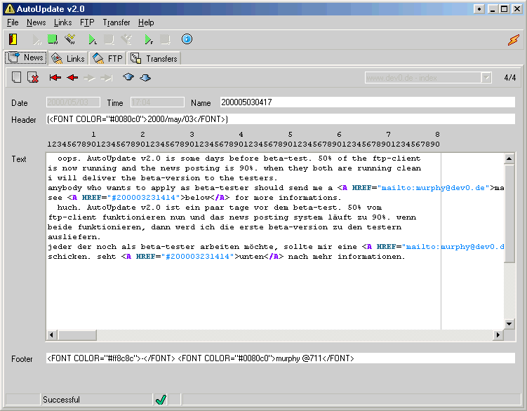Click the Footer input field
The width and height of the screenshot is (527, 411).
tap(281, 358)
